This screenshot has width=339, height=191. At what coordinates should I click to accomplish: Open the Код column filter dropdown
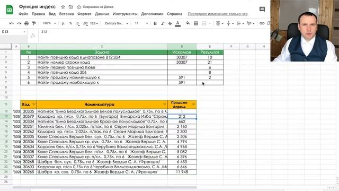pyautogui.click(x=34, y=105)
